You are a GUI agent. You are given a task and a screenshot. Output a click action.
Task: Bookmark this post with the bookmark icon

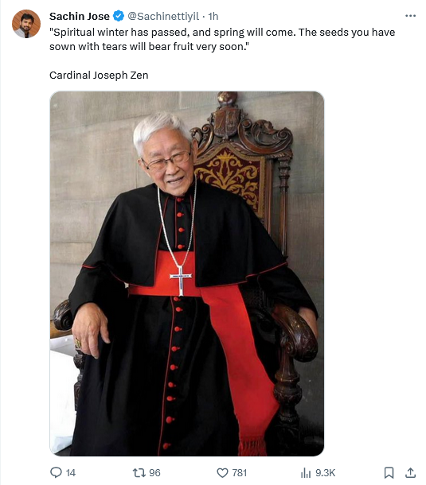point(389,472)
